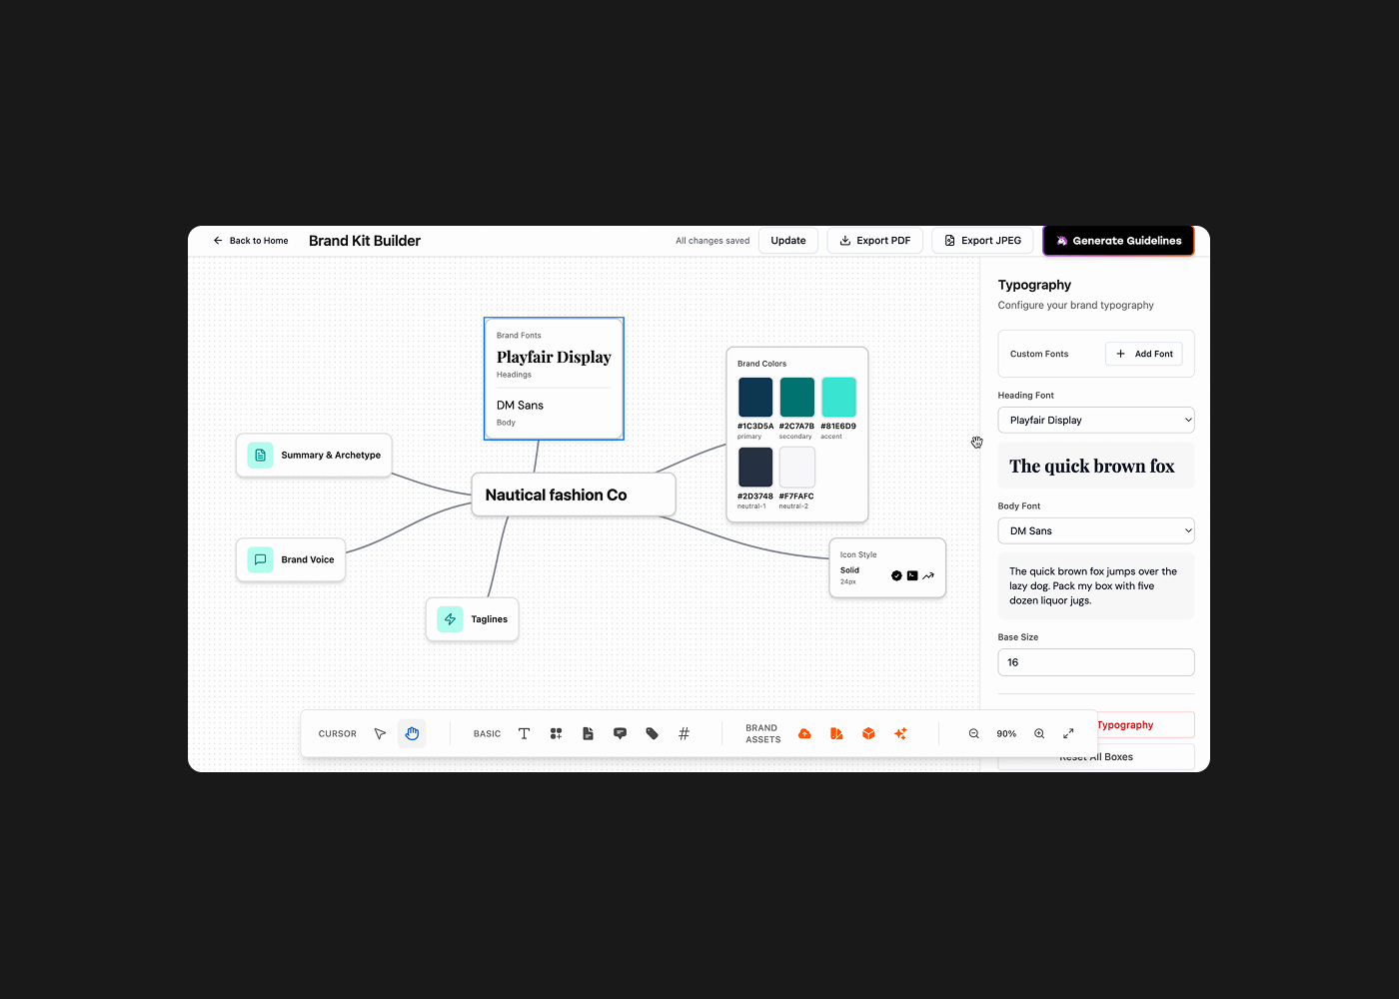
Task: Expand the Custom Fonts Add Font option
Action: point(1143,353)
